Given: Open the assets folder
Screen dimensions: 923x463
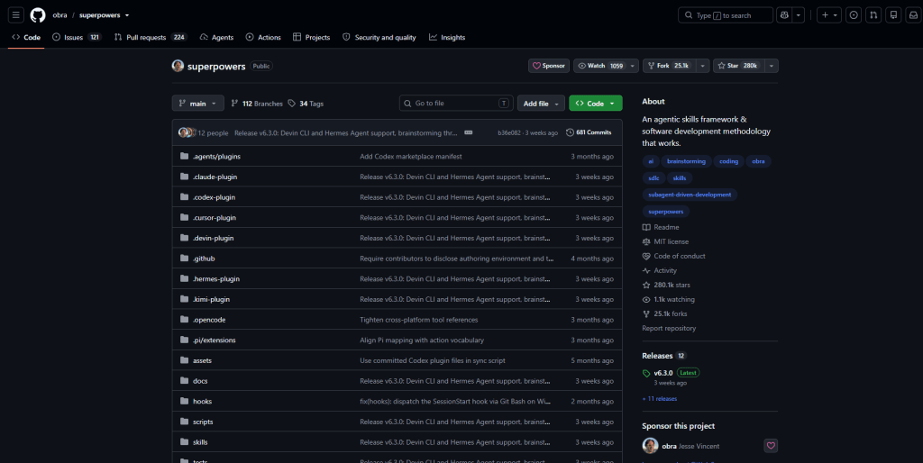Looking at the screenshot, I should click(x=202, y=360).
